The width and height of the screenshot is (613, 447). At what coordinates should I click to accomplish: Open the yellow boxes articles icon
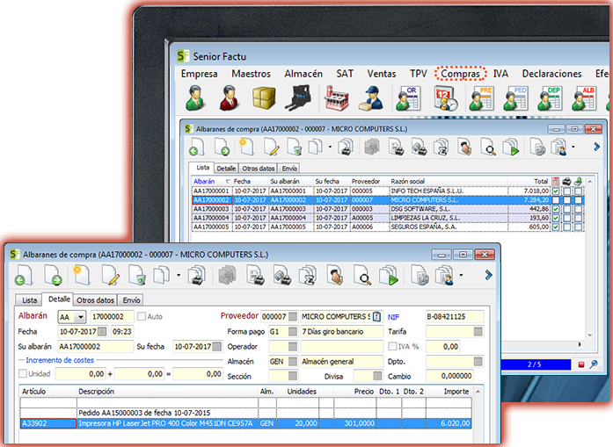[264, 98]
